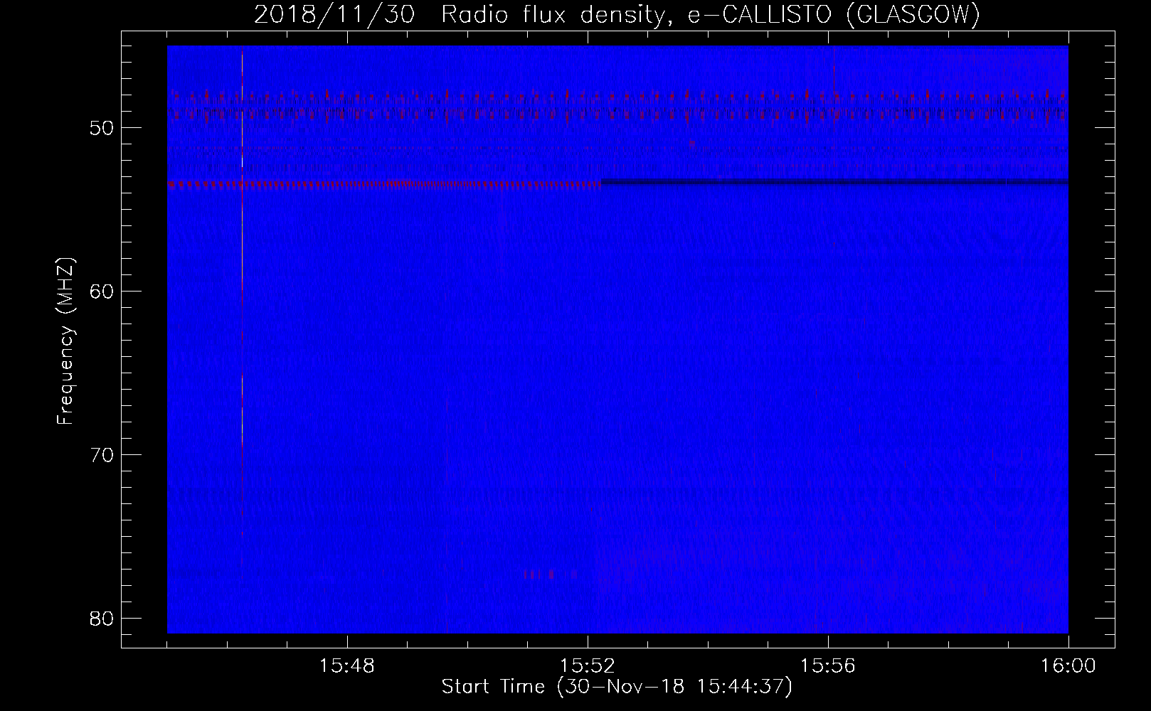Click the red dashed band near 53 MHz
This screenshot has height=711, width=1151.
[x=384, y=184]
